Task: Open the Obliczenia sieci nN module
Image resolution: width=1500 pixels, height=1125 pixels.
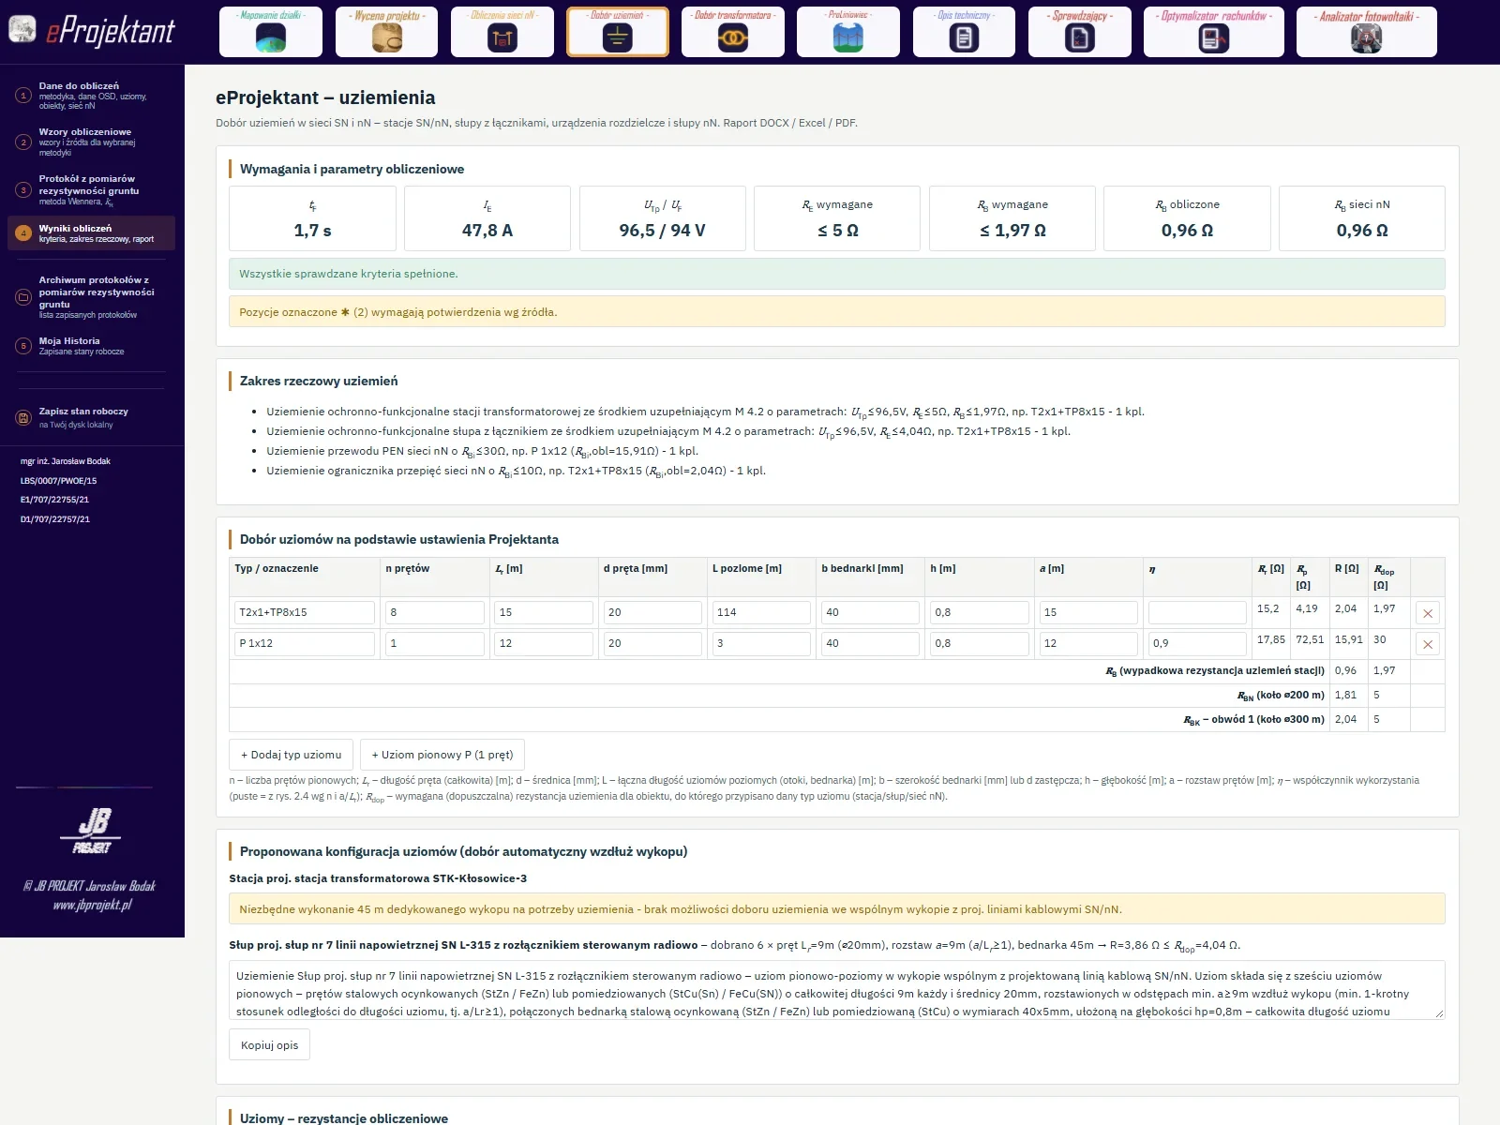Action: click(502, 32)
